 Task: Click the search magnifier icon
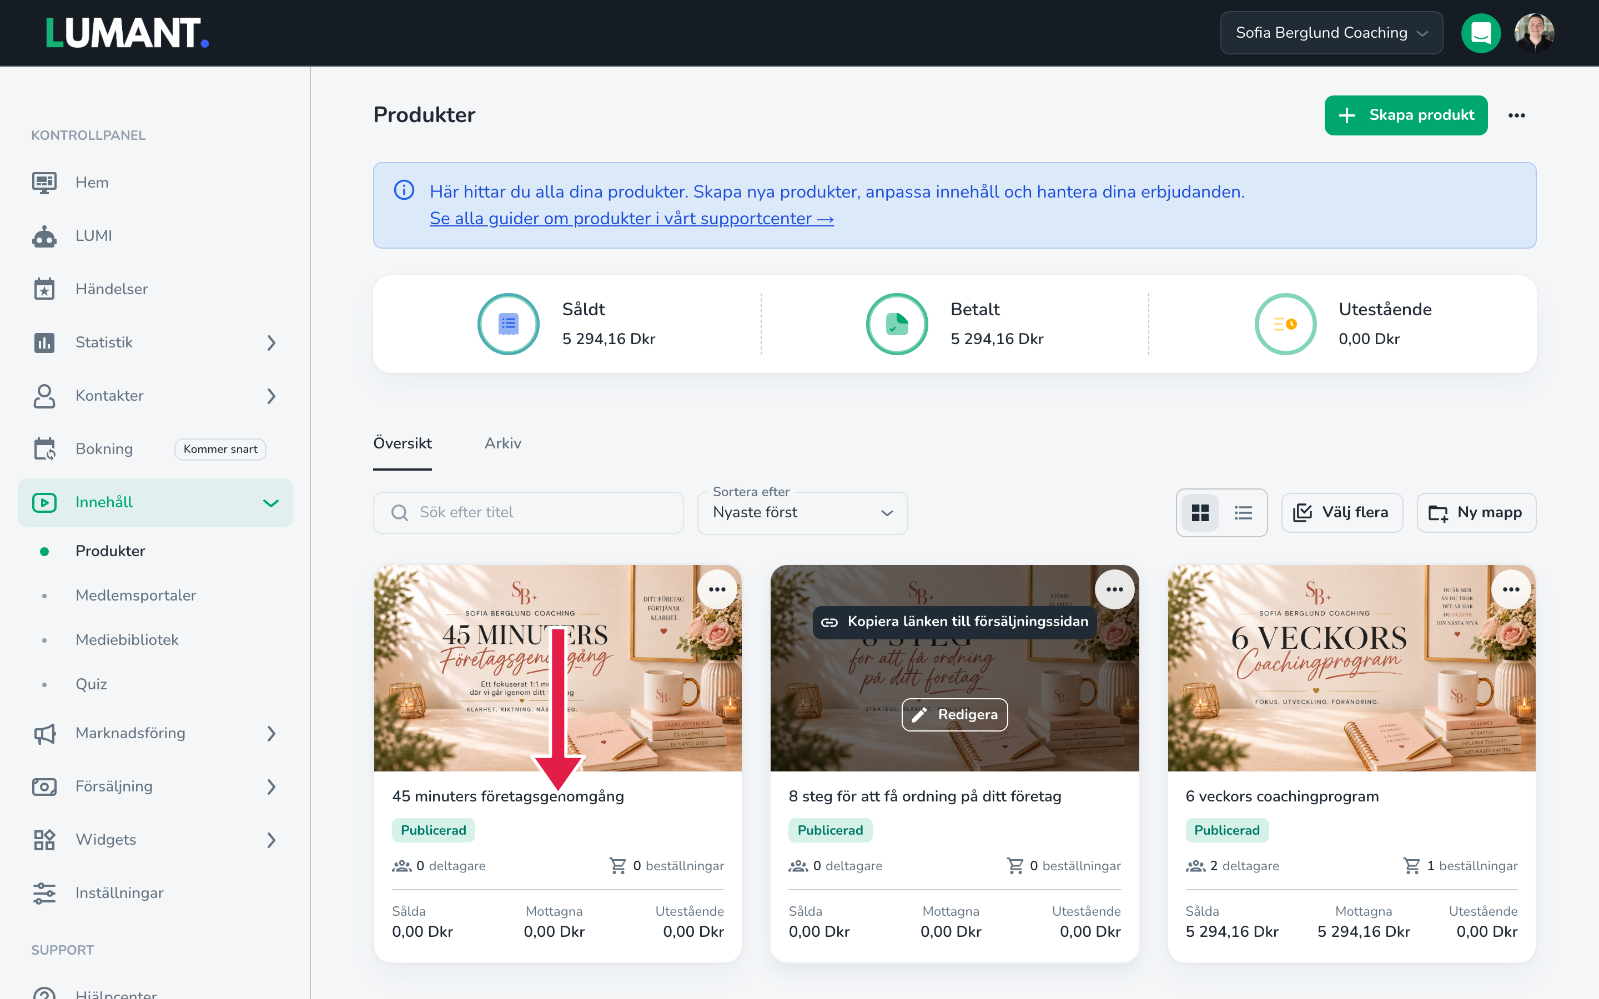(400, 513)
